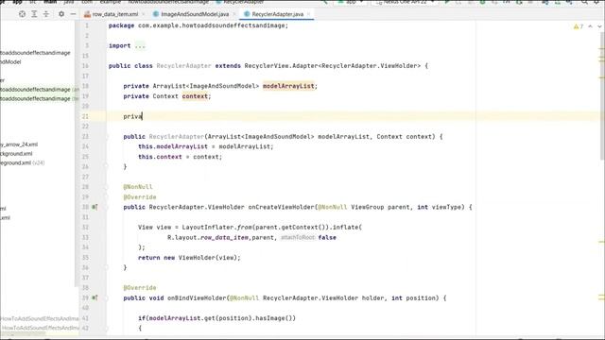Open project panel gear options
The height and width of the screenshot is (340, 605).
(x=61, y=14)
